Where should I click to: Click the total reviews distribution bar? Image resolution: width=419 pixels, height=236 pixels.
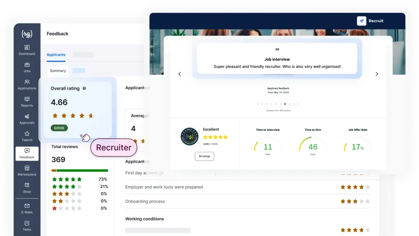tap(80, 170)
